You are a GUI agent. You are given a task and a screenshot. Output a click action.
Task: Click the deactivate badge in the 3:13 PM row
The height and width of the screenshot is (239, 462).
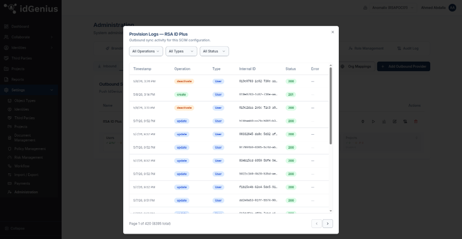(184, 108)
